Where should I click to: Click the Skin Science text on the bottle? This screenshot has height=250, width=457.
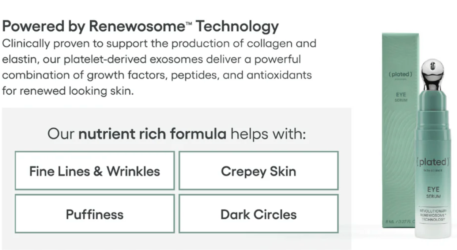(x=433, y=171)
